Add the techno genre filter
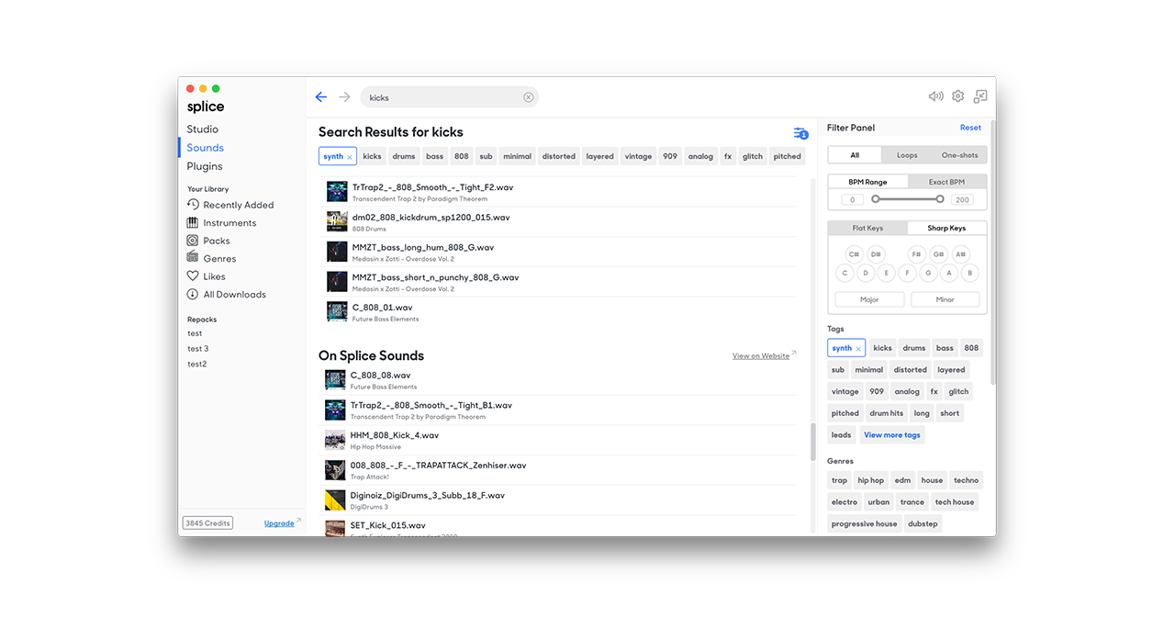 (966, 480)
